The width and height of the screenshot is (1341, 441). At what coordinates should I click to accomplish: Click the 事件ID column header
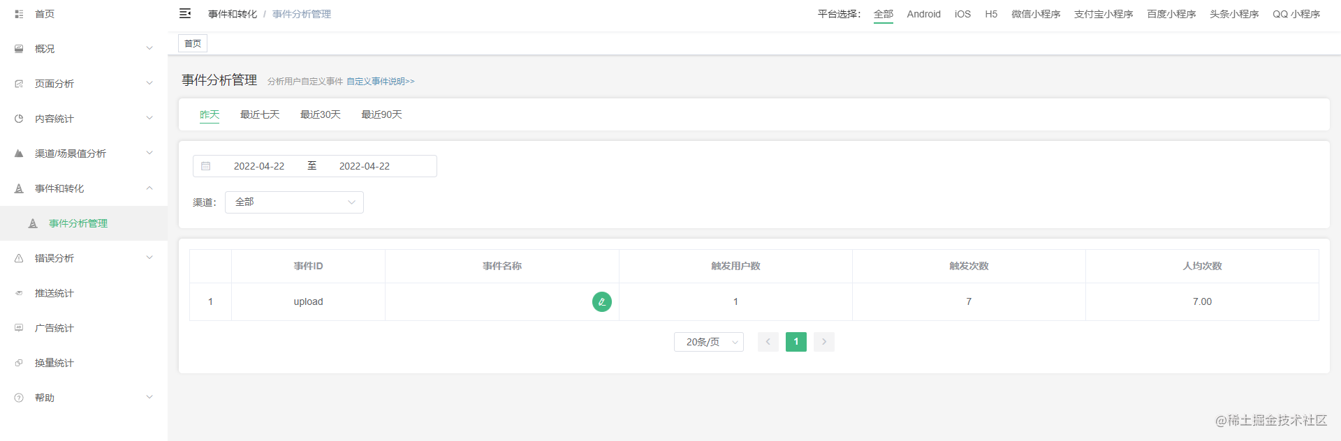[x=308, y=266]
